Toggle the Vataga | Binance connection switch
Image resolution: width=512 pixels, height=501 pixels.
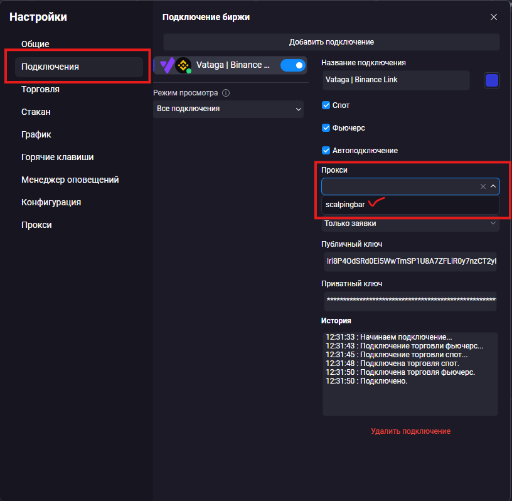pyautogui.click(x=292, y=65)
